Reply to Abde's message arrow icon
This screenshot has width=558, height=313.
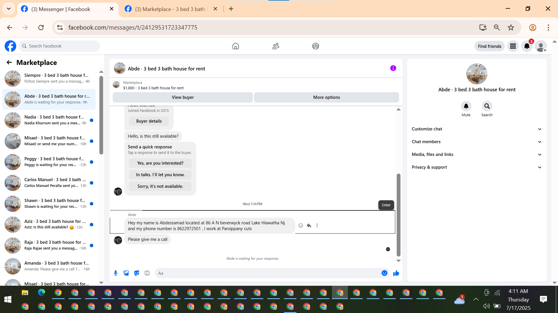click(x=309, y=225)
